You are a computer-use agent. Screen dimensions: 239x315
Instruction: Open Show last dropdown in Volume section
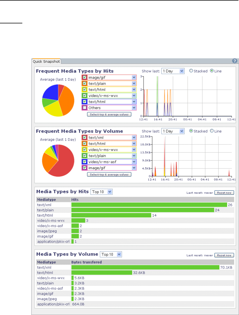click(x=173, y=131)
